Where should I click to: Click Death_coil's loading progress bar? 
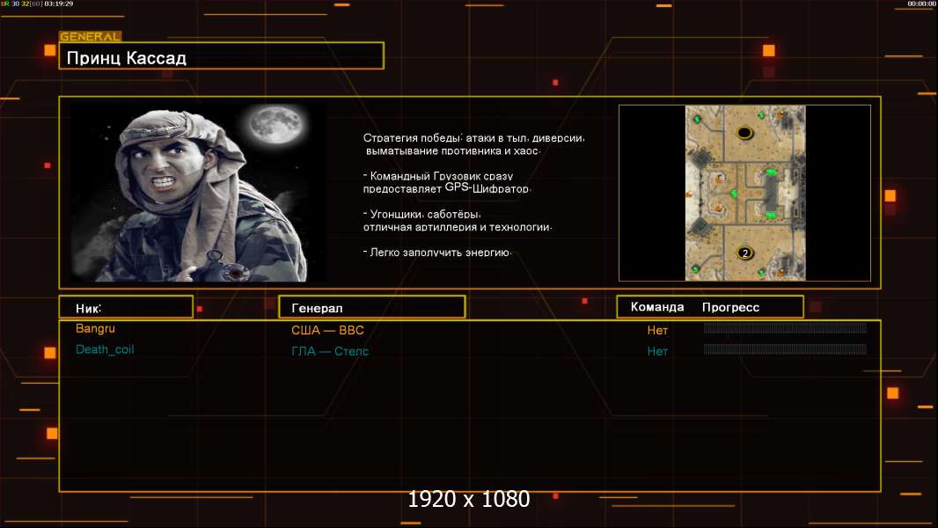pos(785,349)
